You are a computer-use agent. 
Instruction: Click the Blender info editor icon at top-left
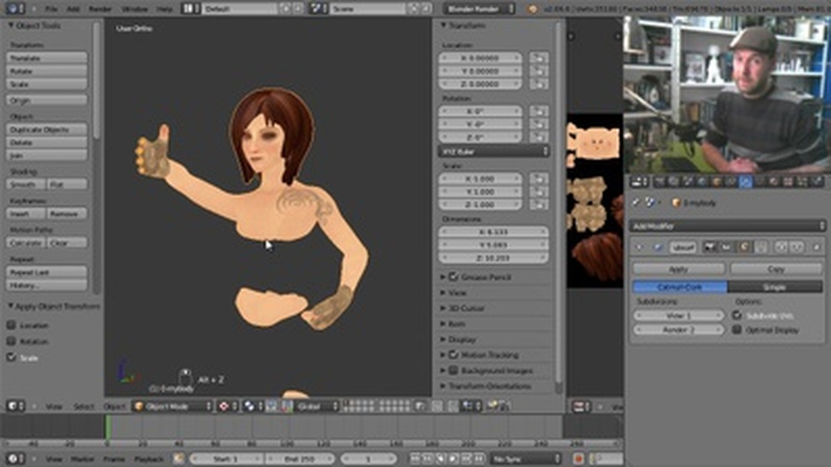[14, 9]
